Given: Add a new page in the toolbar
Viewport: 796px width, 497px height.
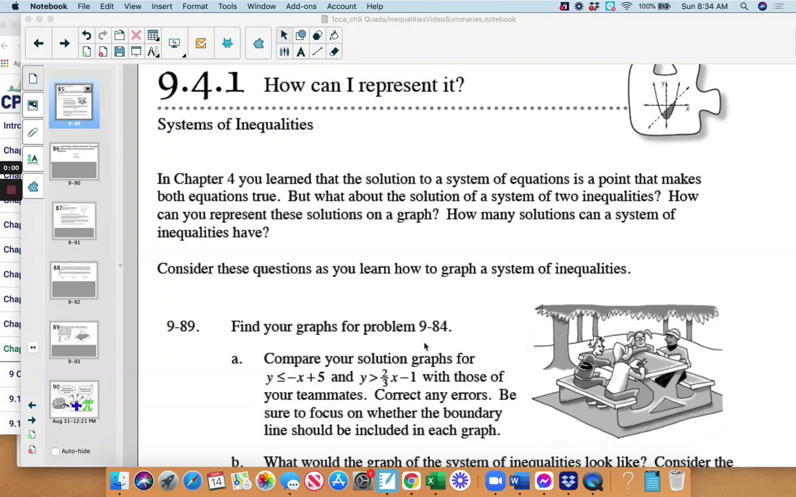Looking at the screenshot, I should [87, 52].
